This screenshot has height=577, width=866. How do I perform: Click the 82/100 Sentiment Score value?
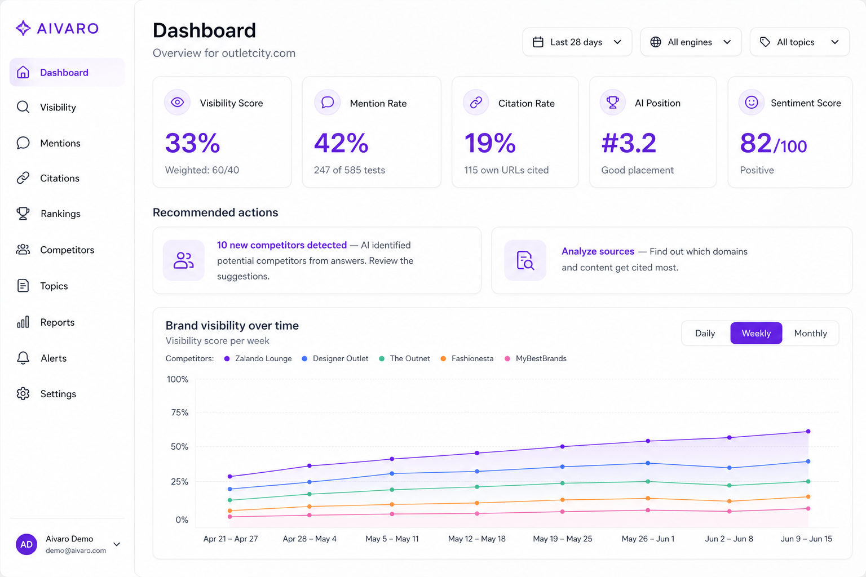[x=774, y=143]
